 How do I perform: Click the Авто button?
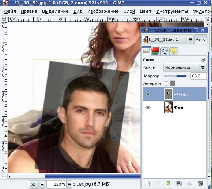pyautogui.click(x=201, y=39)
